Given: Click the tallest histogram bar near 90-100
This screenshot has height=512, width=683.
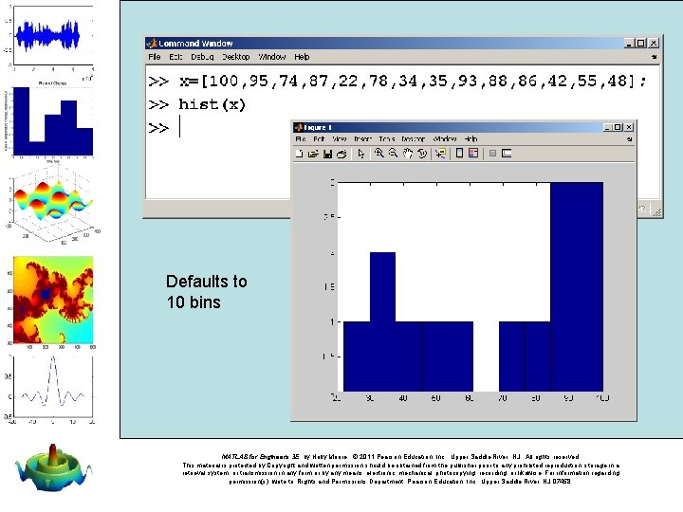Looking at the screenshot, I should click(577, 287).
